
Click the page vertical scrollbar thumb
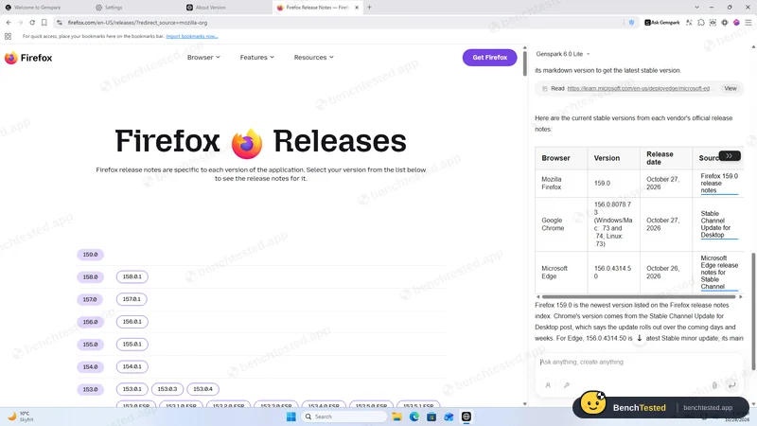point(525,63)
